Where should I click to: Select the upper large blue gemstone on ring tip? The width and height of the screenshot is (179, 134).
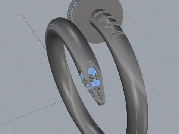pyautogui.click(x=92, y=71)
